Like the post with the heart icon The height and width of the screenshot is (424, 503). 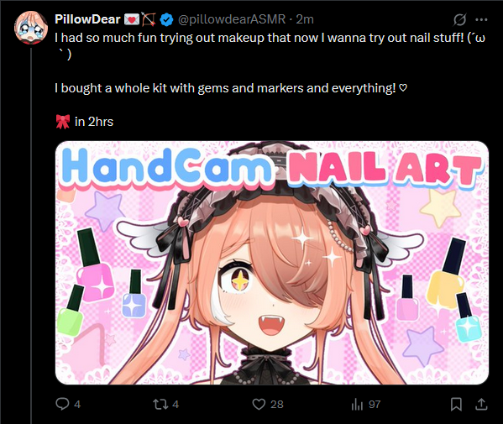tap(259, 404)
